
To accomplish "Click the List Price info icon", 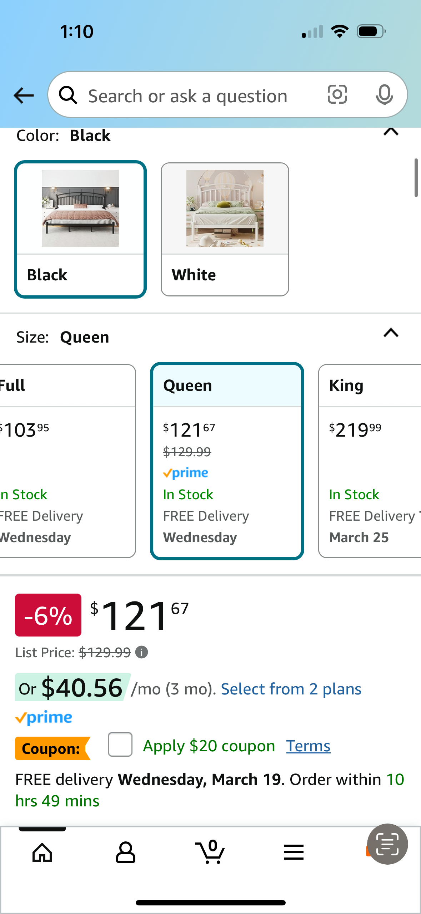I will coord(142,652).
